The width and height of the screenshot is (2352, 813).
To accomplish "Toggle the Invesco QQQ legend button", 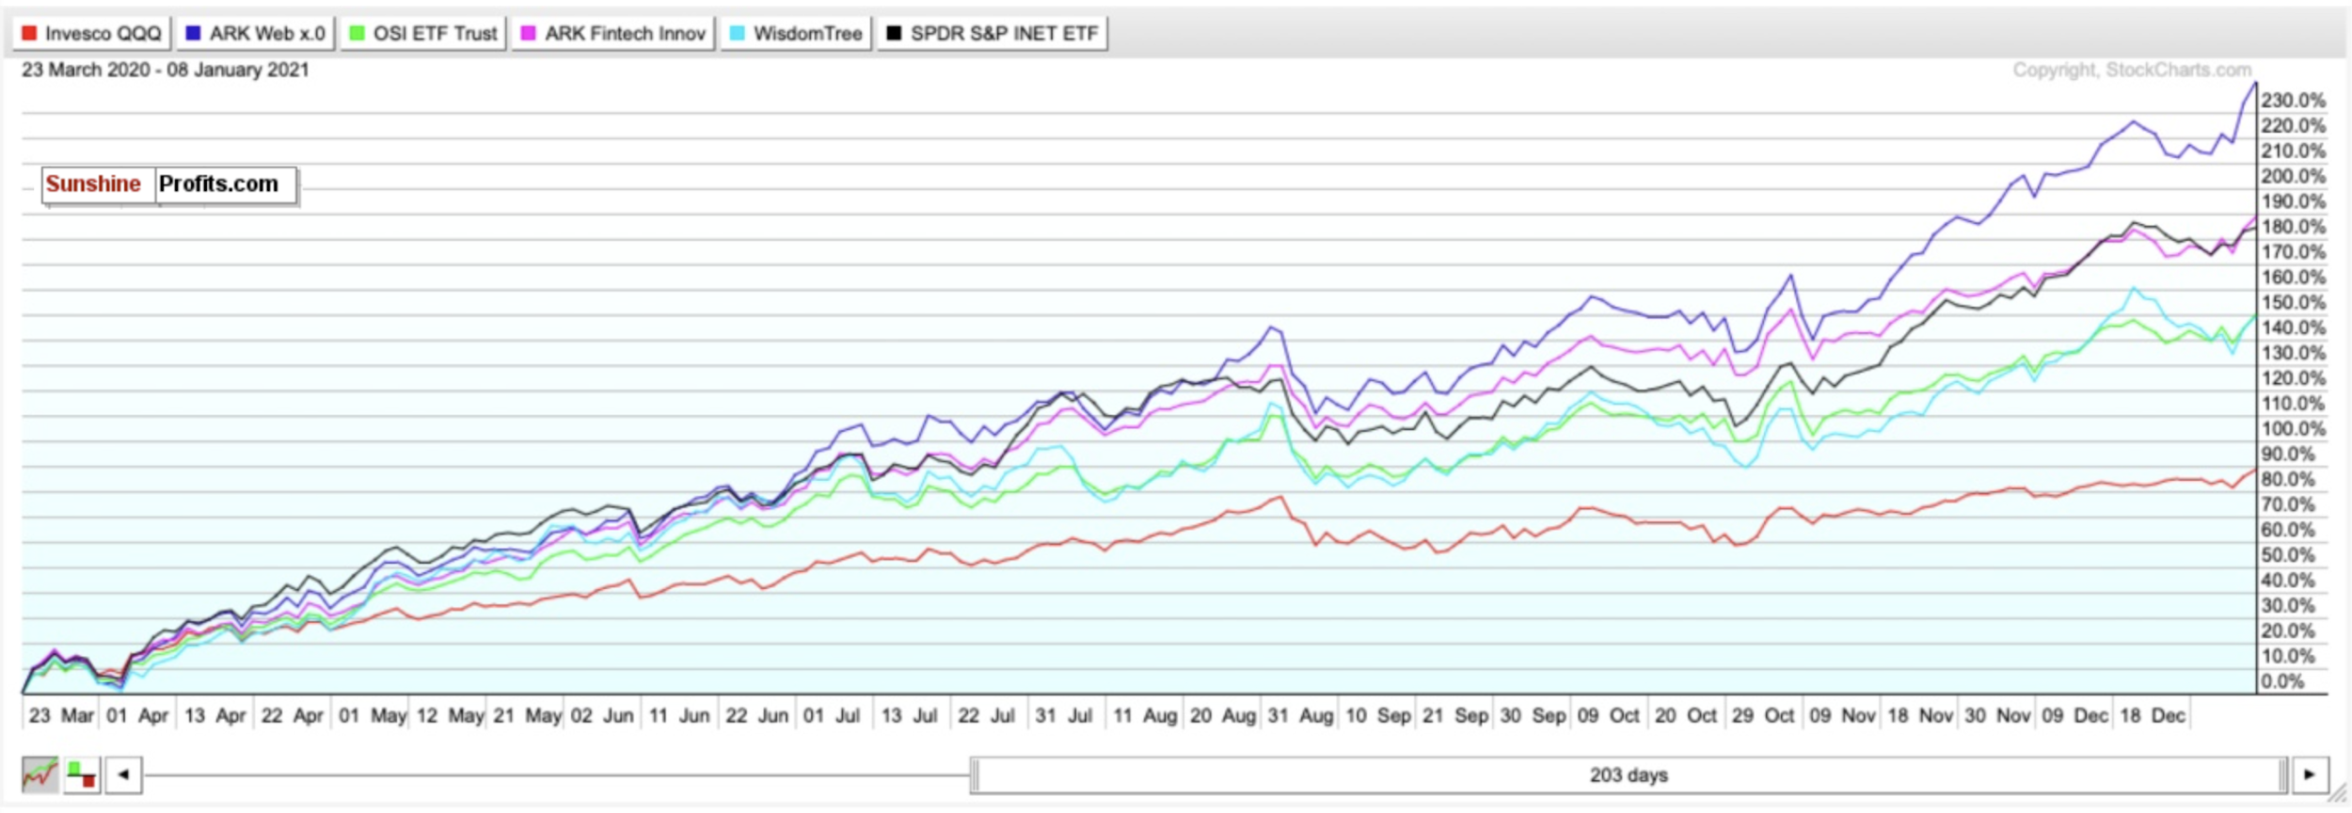I will tap(91, 34).
